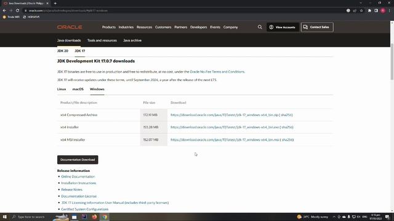
Task: Click the Oracle logo
Action: click(x=70, y=27)
